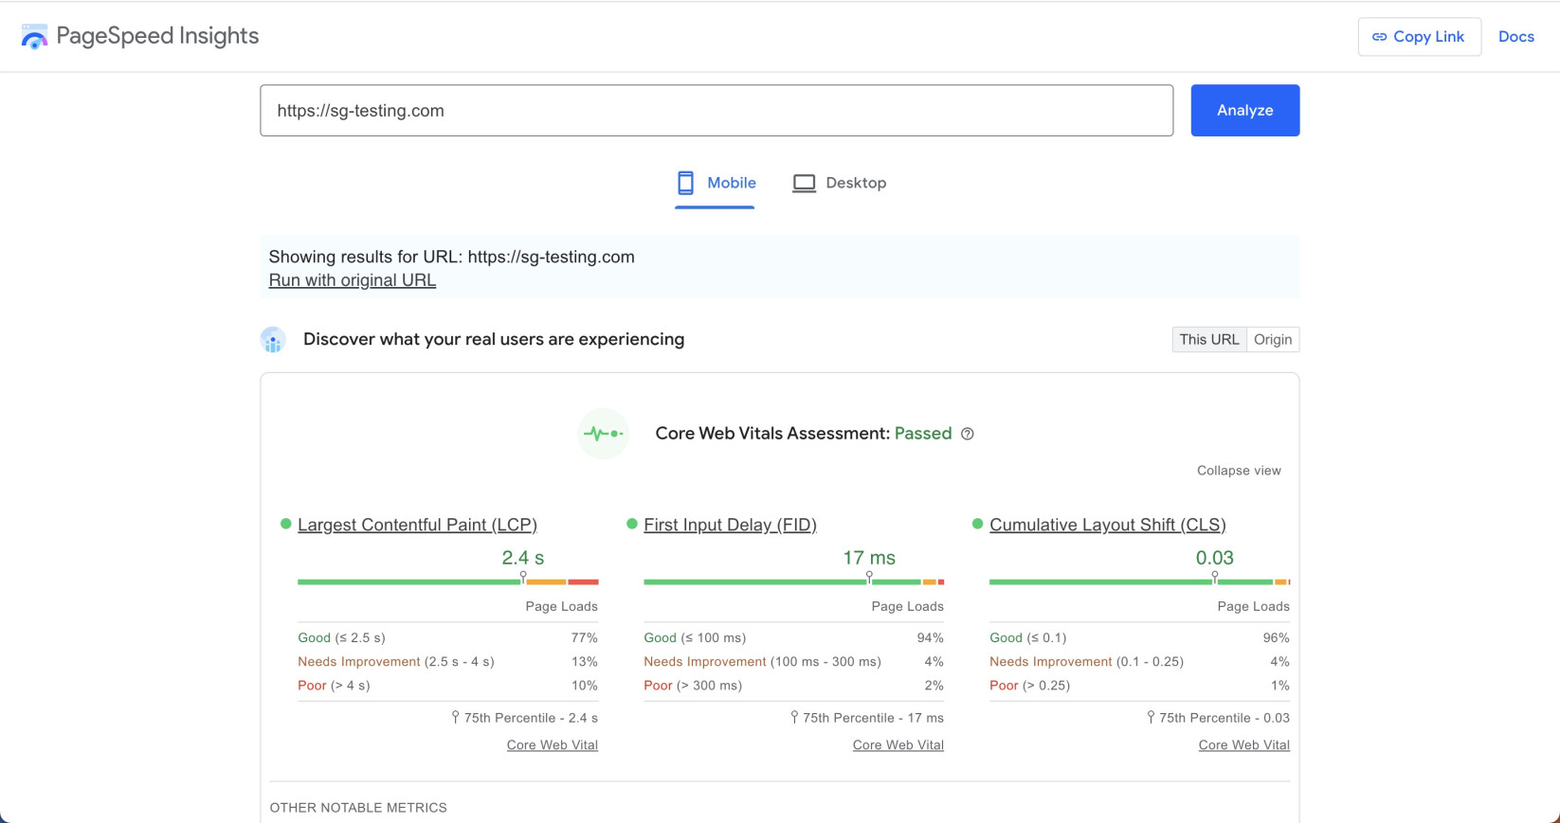The height and width of the screenshot is (823, 1560).
Task: Click the mobile phone icon in Mobile tab
Action: (x=685, y=183)
